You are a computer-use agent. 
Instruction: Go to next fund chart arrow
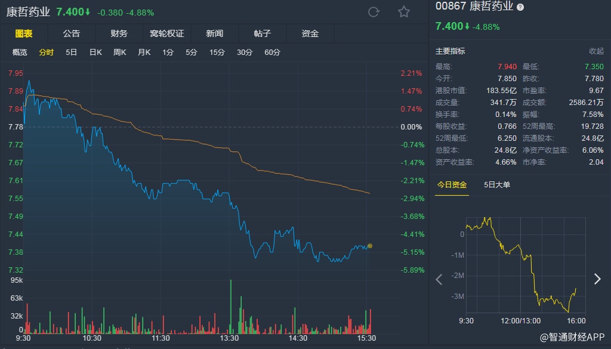(597, 279)
